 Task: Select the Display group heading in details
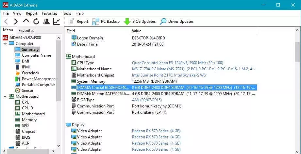tap(75, 125)
